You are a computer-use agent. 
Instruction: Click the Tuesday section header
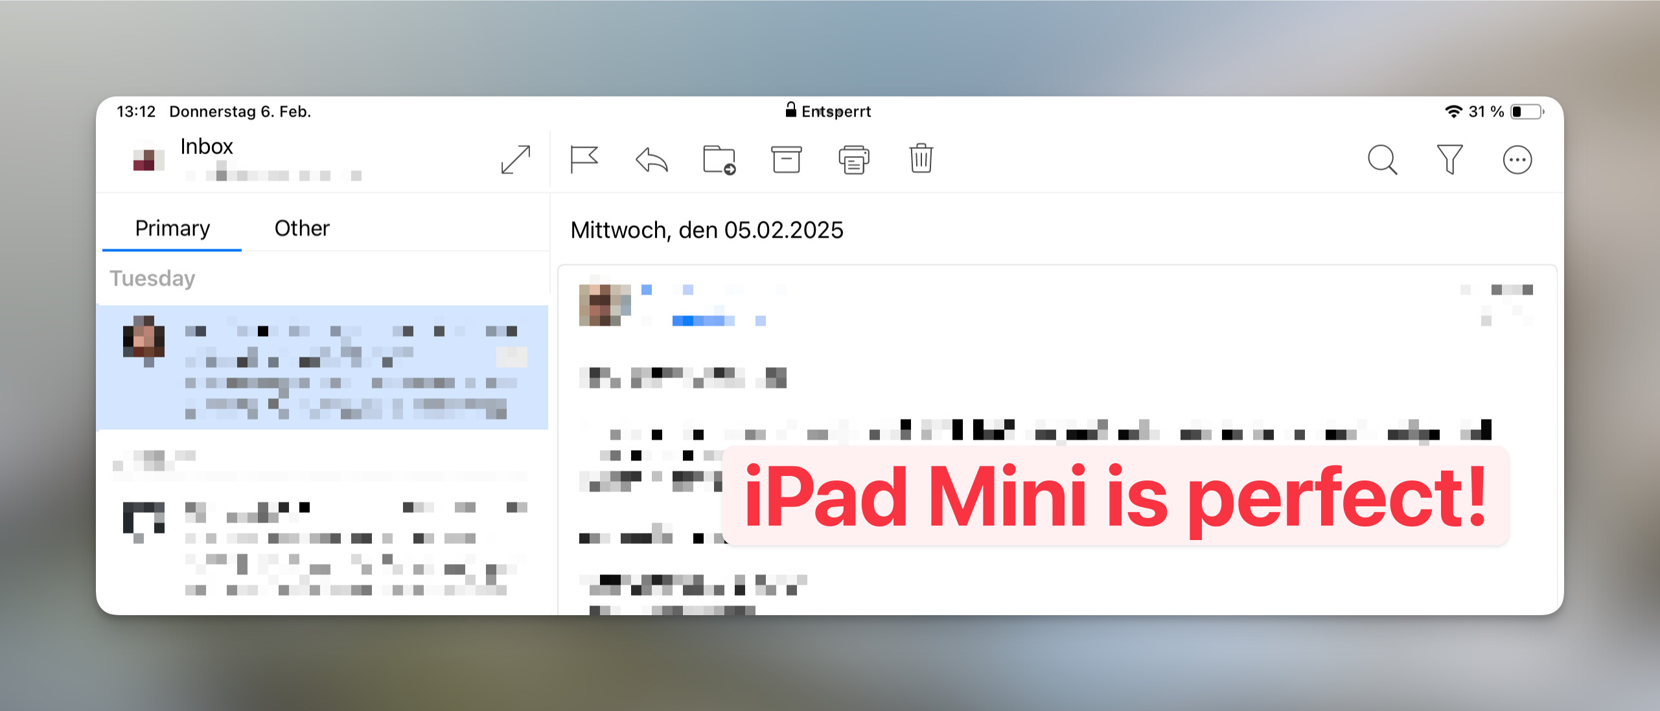152,278
